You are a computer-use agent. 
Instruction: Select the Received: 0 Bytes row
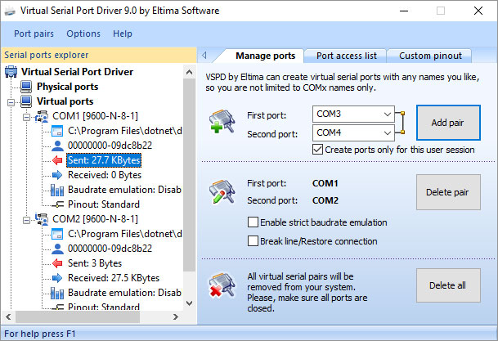coord(105,175)
